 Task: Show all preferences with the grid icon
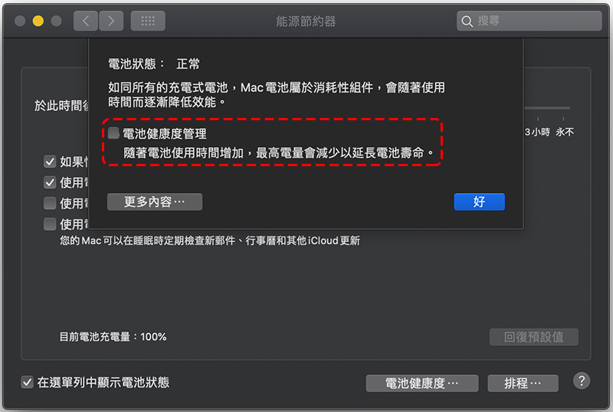148,21
